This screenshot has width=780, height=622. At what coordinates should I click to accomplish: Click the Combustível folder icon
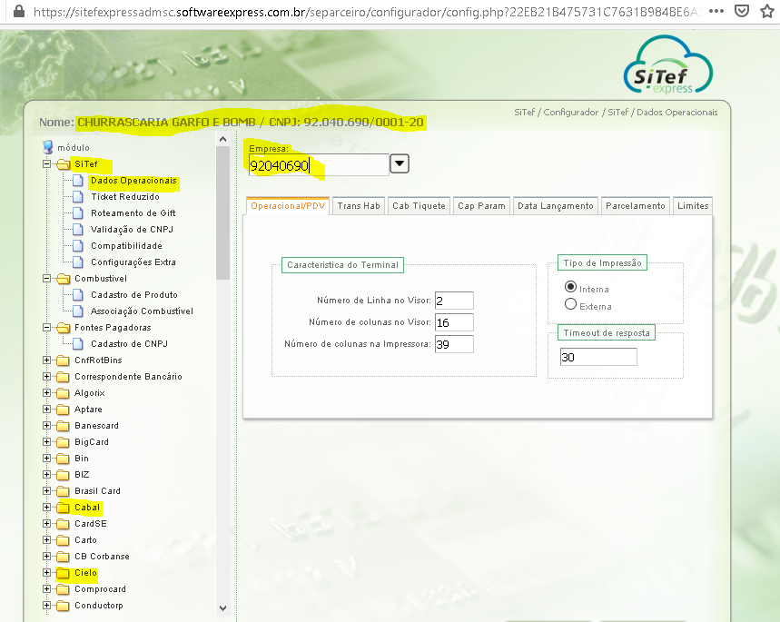[64, 279]
